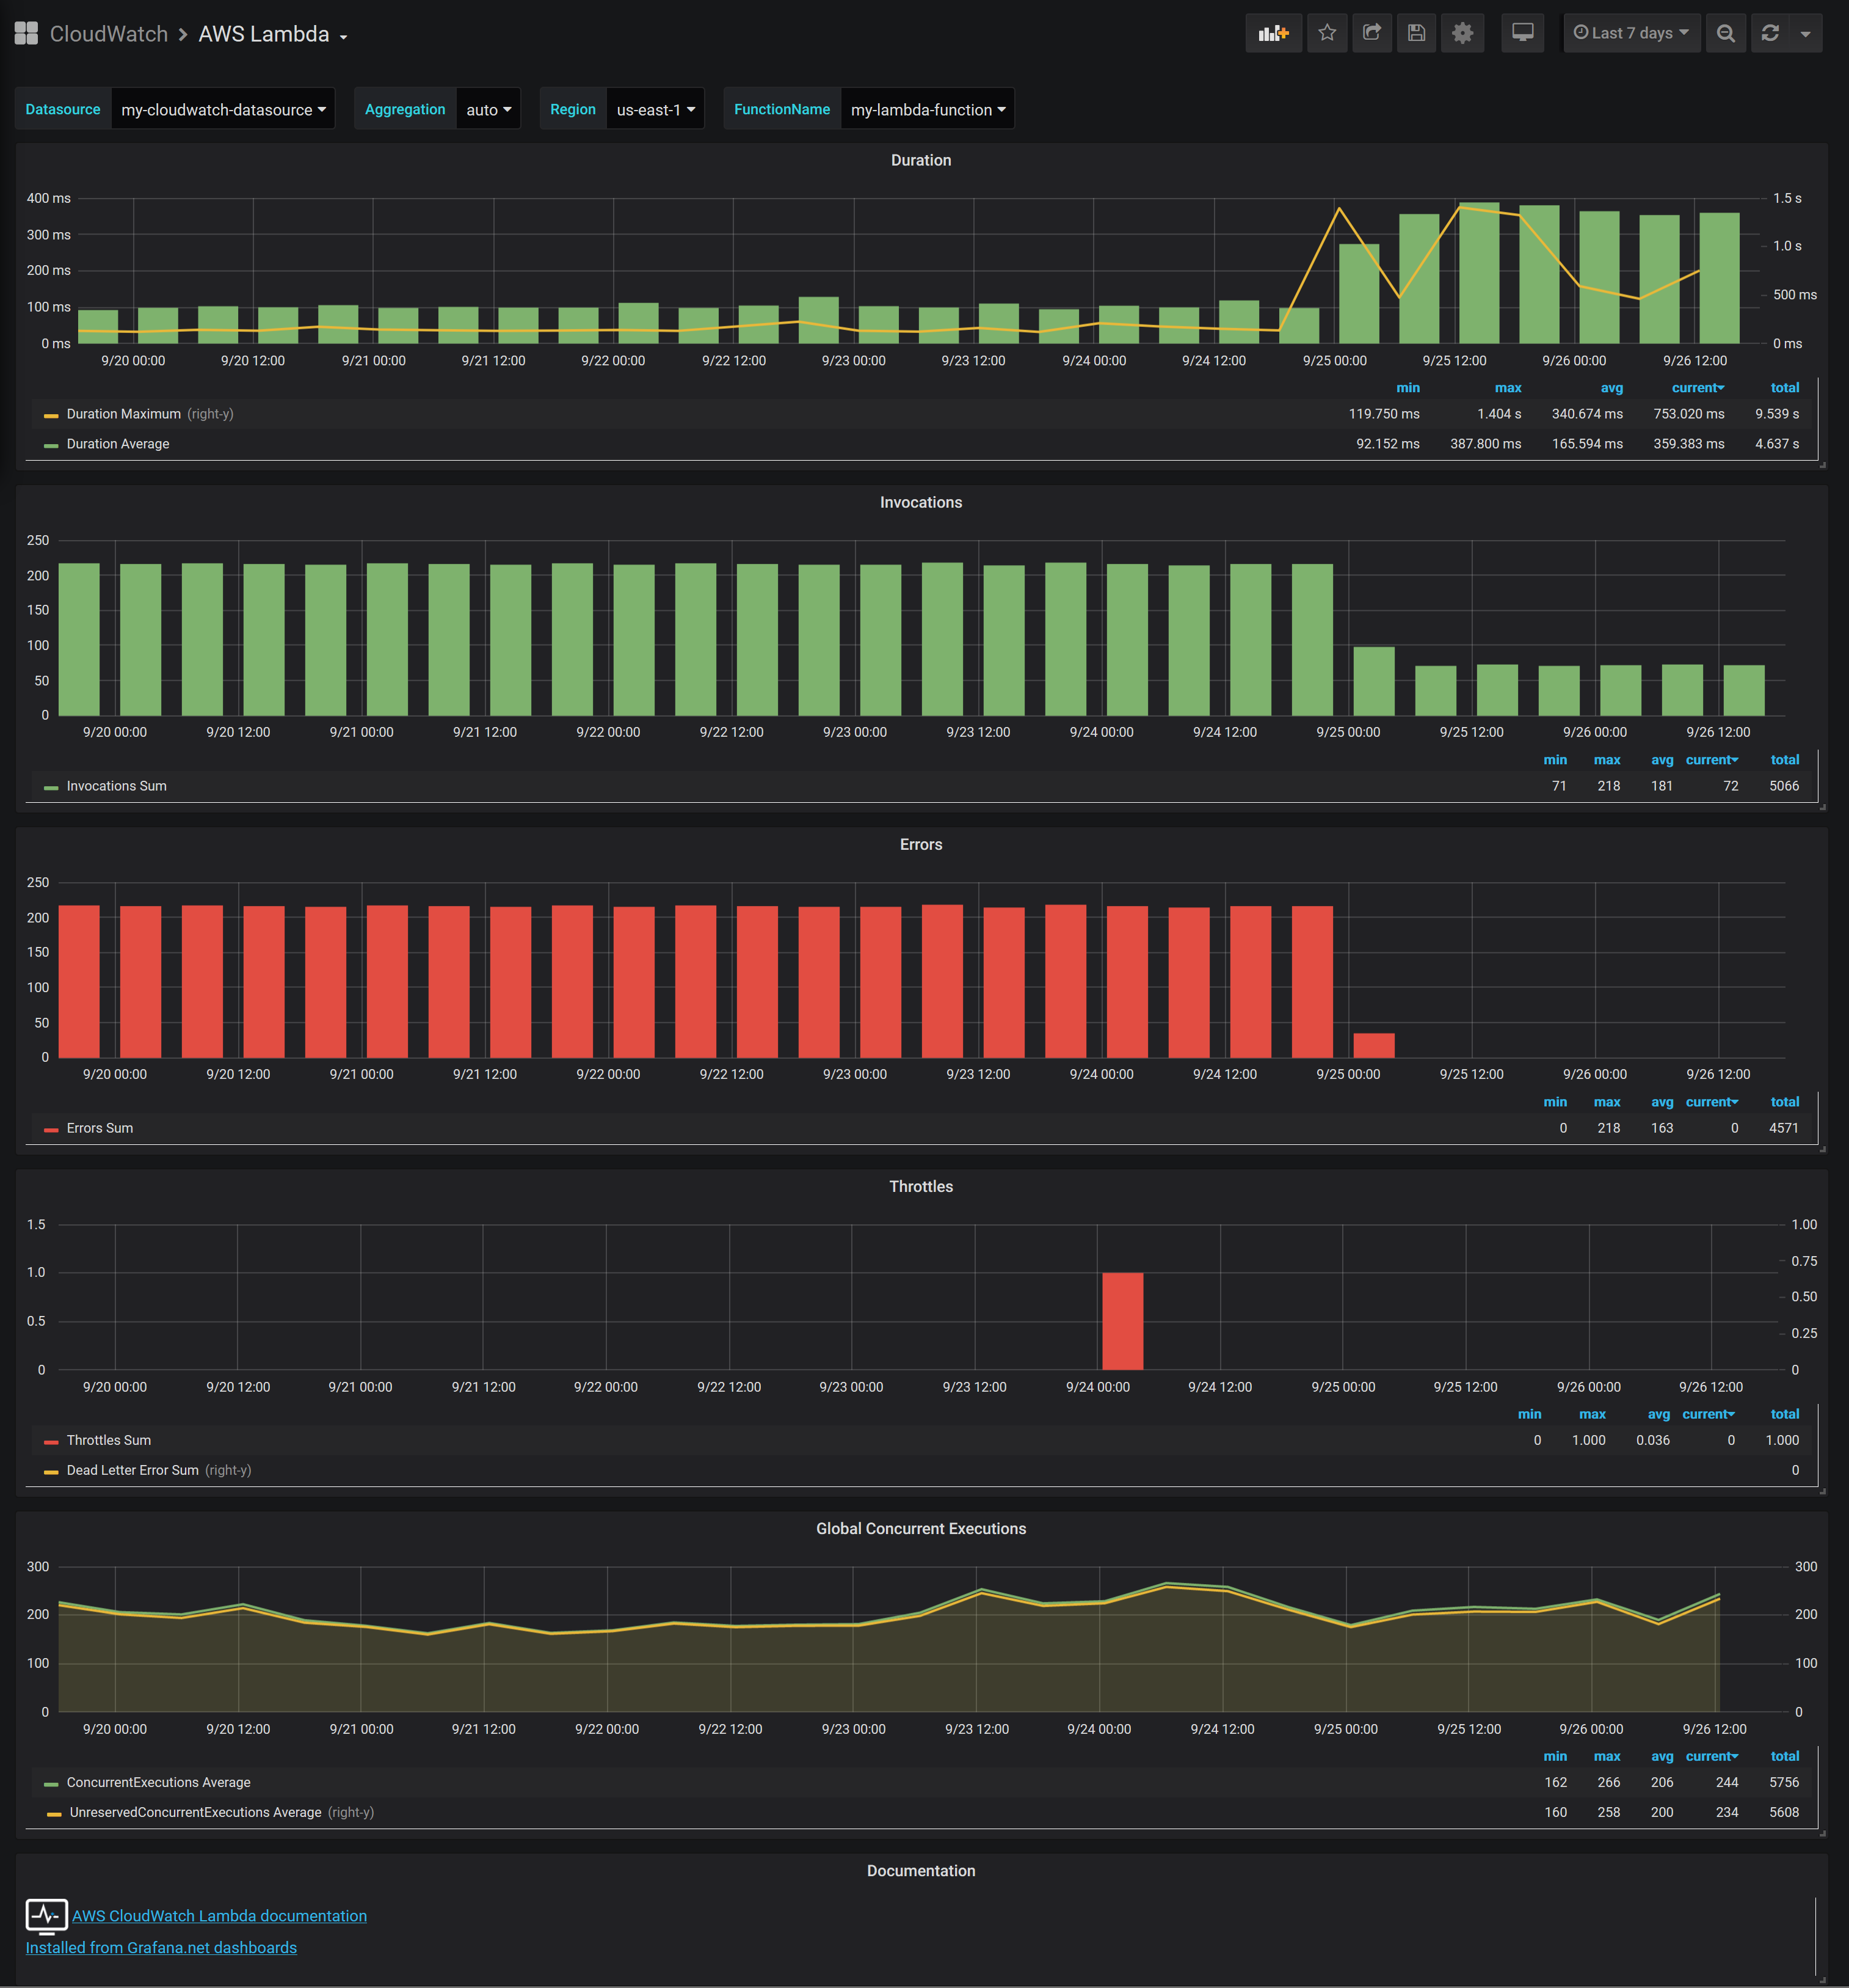Open FunctionName my-lambda-function selector

click(x=926, y=109)
